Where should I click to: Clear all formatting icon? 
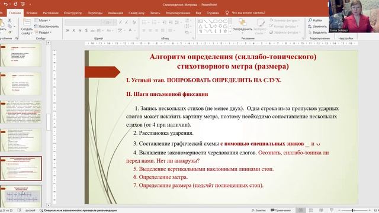point(134,22)
